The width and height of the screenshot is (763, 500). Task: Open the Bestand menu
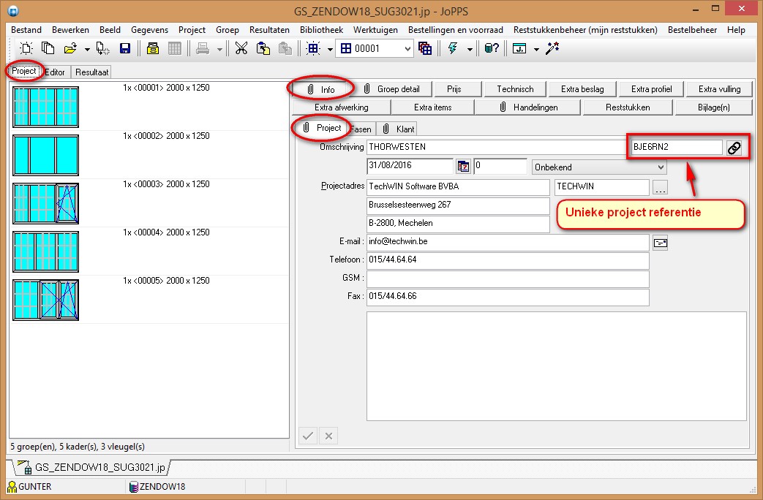[x=26, y=30]
